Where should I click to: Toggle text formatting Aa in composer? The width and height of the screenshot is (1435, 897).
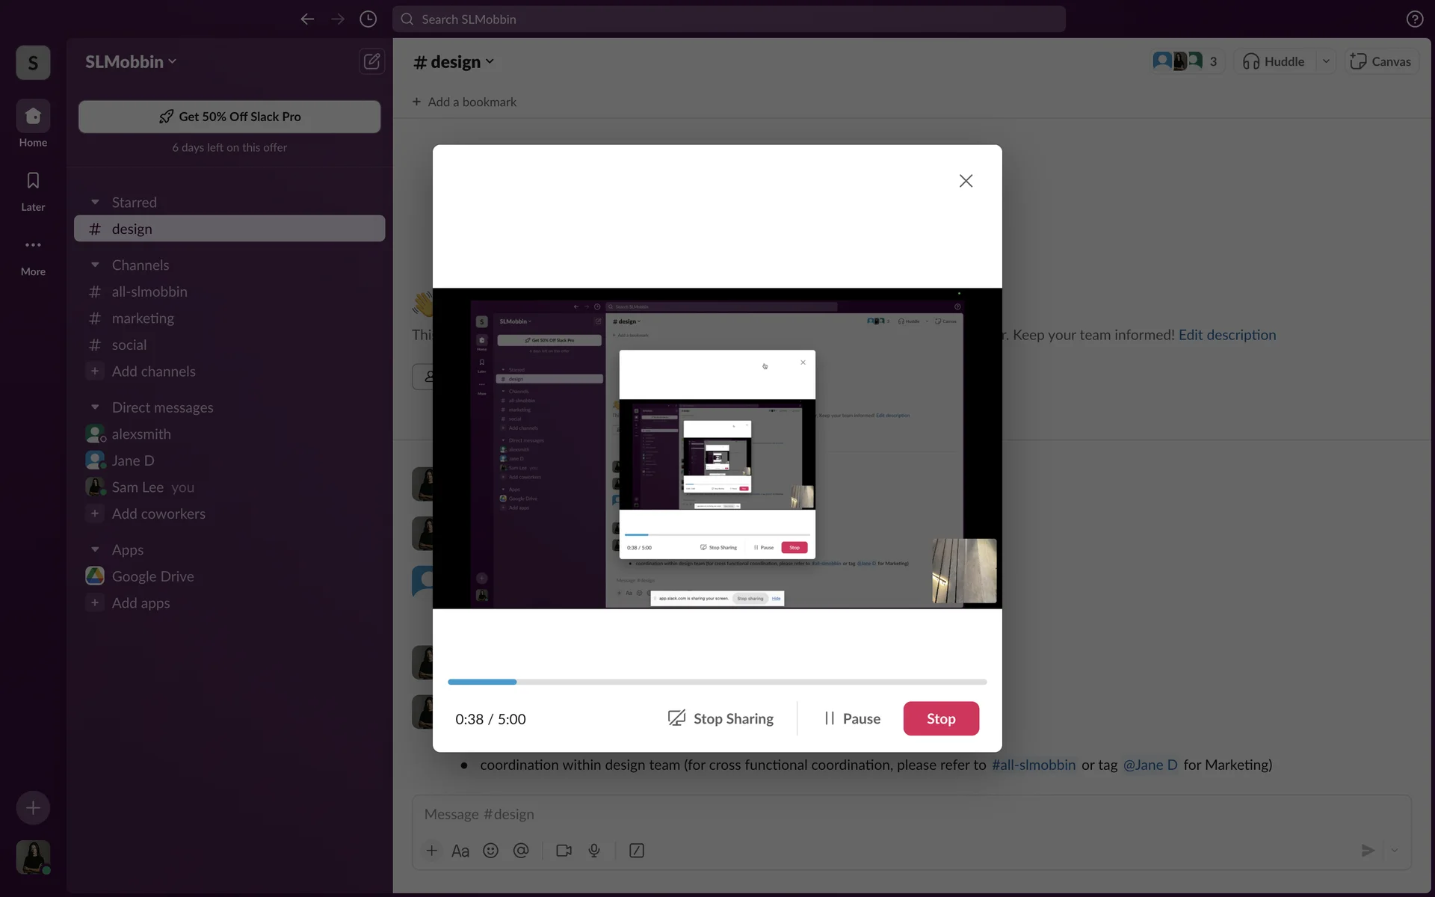click(460, 851)
